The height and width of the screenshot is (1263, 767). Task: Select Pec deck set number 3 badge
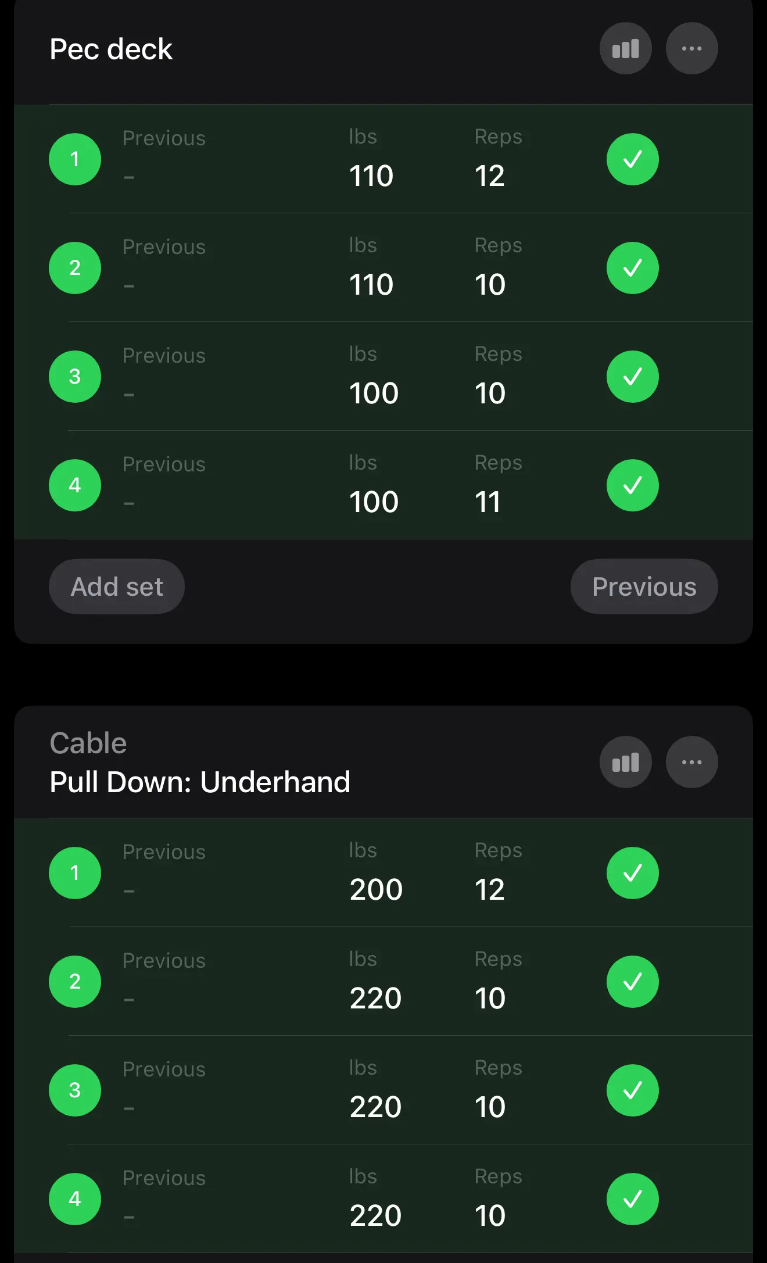(x=75, y=377)
